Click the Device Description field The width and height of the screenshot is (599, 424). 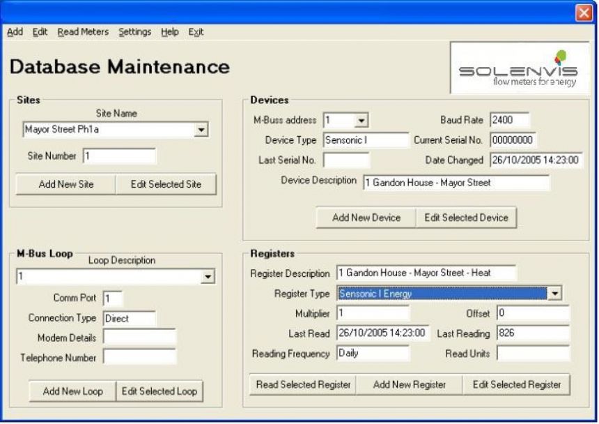point(456,183)
